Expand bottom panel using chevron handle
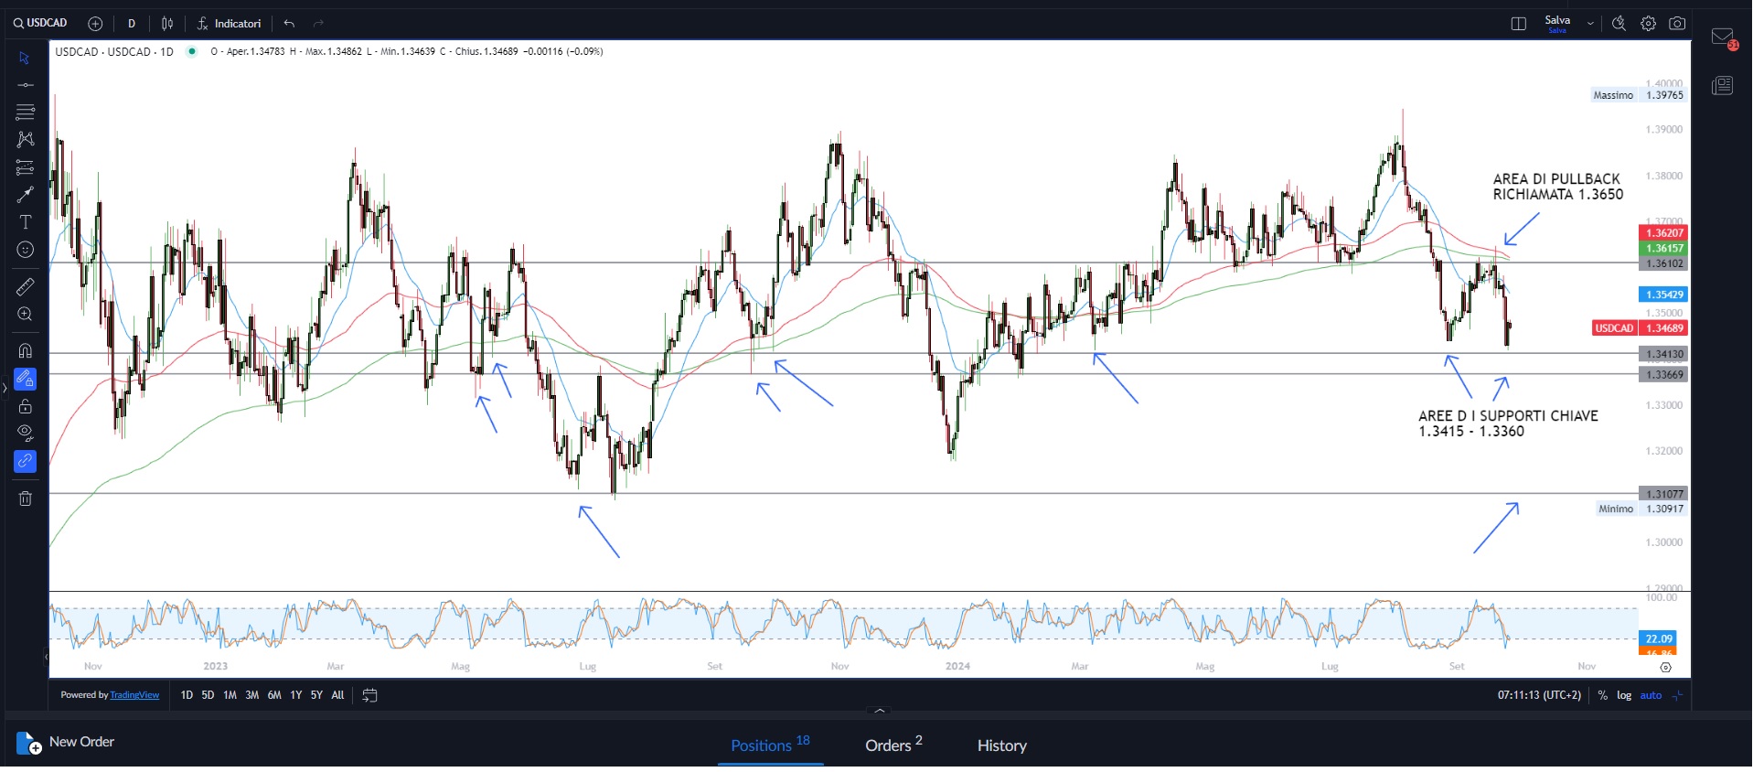Viewport: 1753px width, 772px height. click(880, 711)
